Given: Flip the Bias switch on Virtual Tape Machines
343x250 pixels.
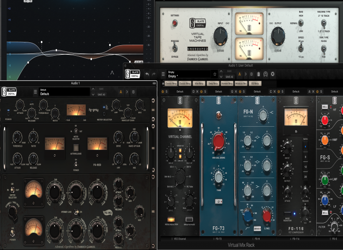Looking at the screenshot, I should coord(301,23).
